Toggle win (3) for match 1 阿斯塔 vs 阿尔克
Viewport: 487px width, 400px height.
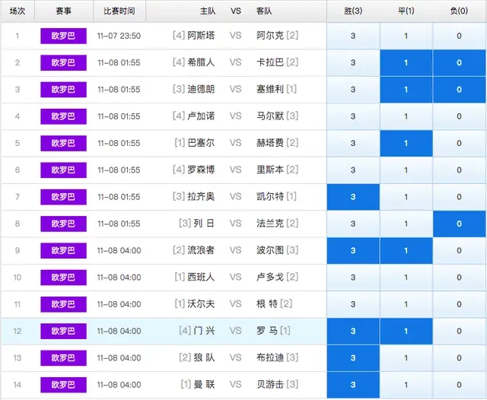pyautogui.click(x=353, y=36)
